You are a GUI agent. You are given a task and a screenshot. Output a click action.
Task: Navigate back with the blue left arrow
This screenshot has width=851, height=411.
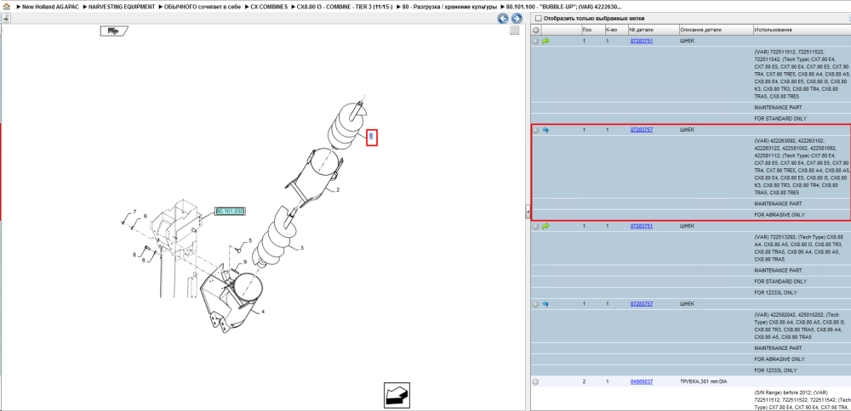[503, 19]
